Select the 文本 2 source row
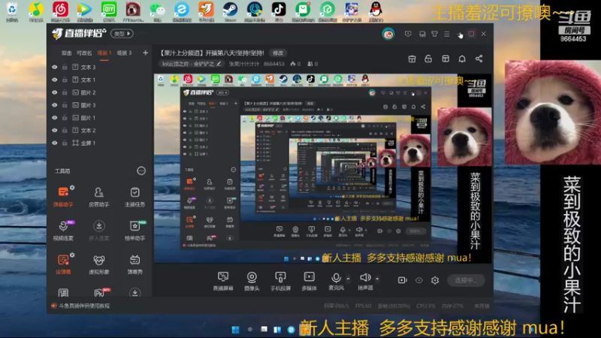The image size is (601, 338). point(99,130)
